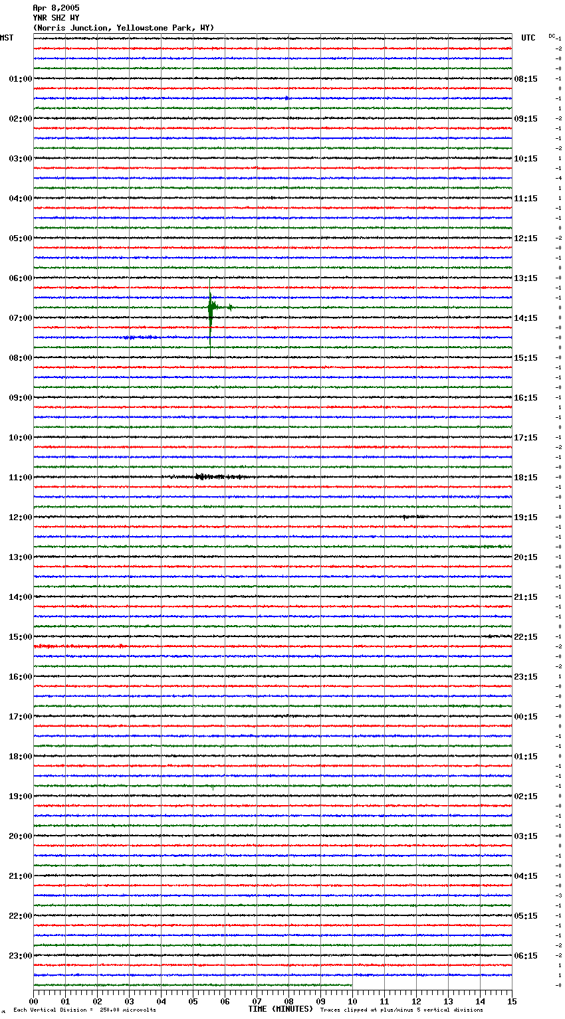Click the MST '21:00' row label
565x1019 pixels.
(x=20, y=876)
